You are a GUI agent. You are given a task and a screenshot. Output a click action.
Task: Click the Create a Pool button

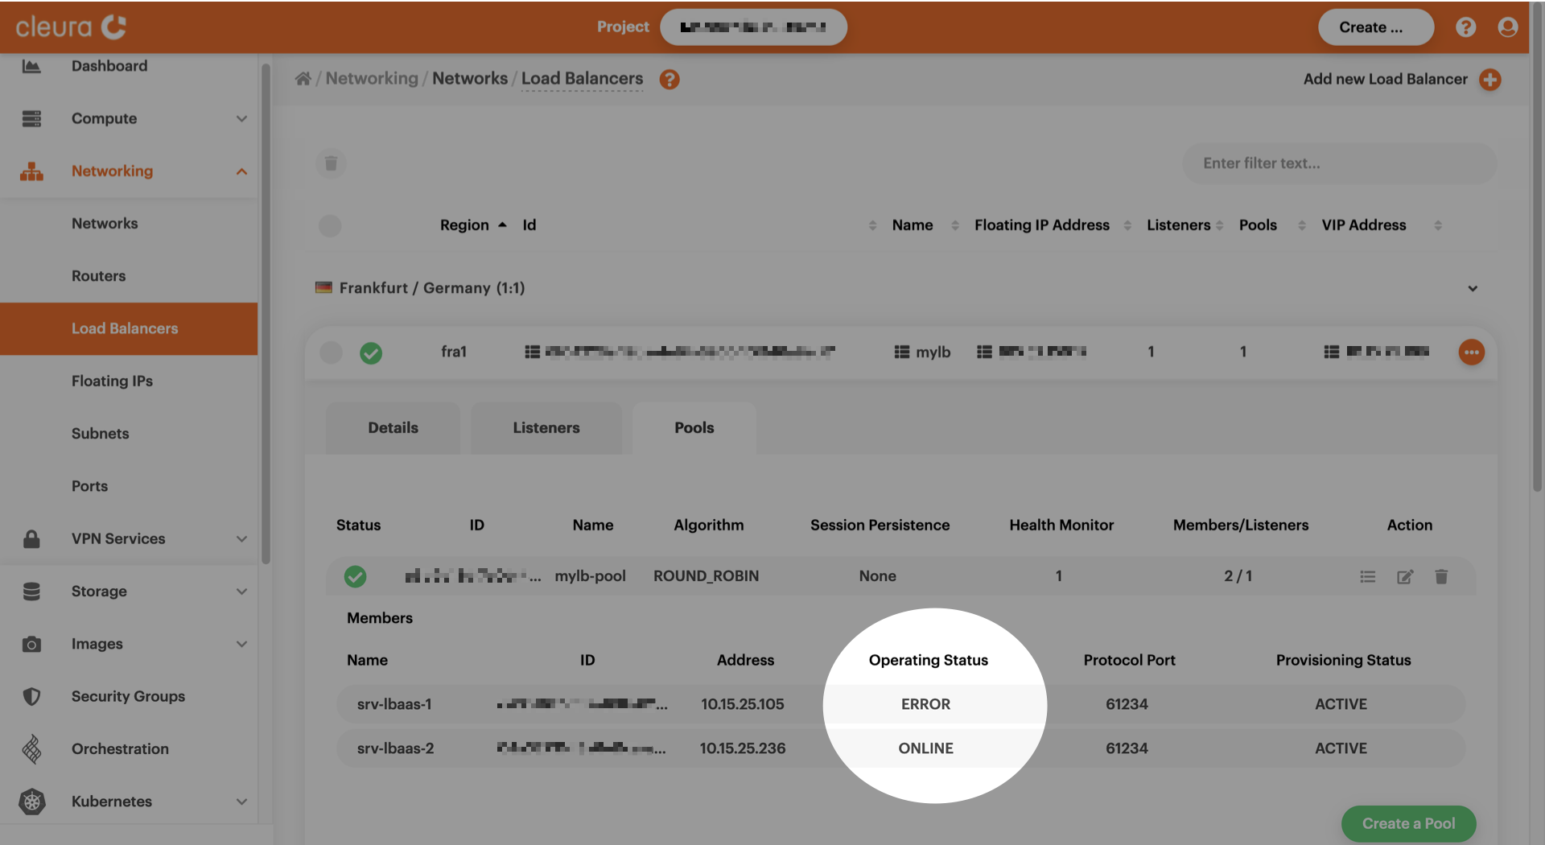pyautogui.click(x=1407, y=823)
